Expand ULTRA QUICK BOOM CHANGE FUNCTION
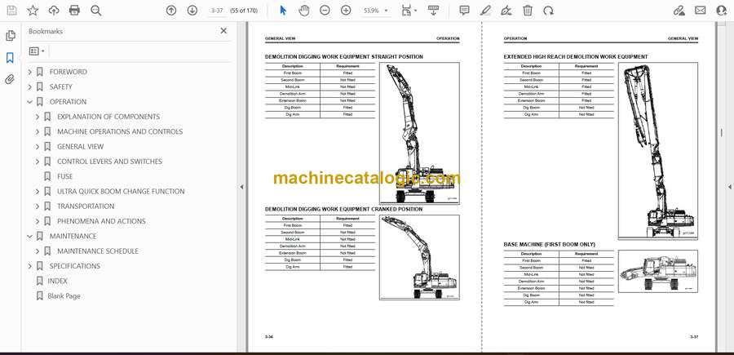Viewport: 734px width, 355px height. [x=38, y=192]
